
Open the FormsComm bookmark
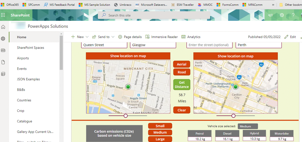pyautogui.click(x=228, y=5)
